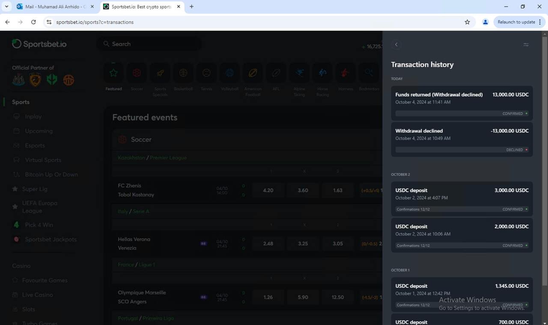Image resolution: width=548 pixels, height=325 pixels.
Task: Select the Alpine Skiing category icon
Action: pos(299,73)
